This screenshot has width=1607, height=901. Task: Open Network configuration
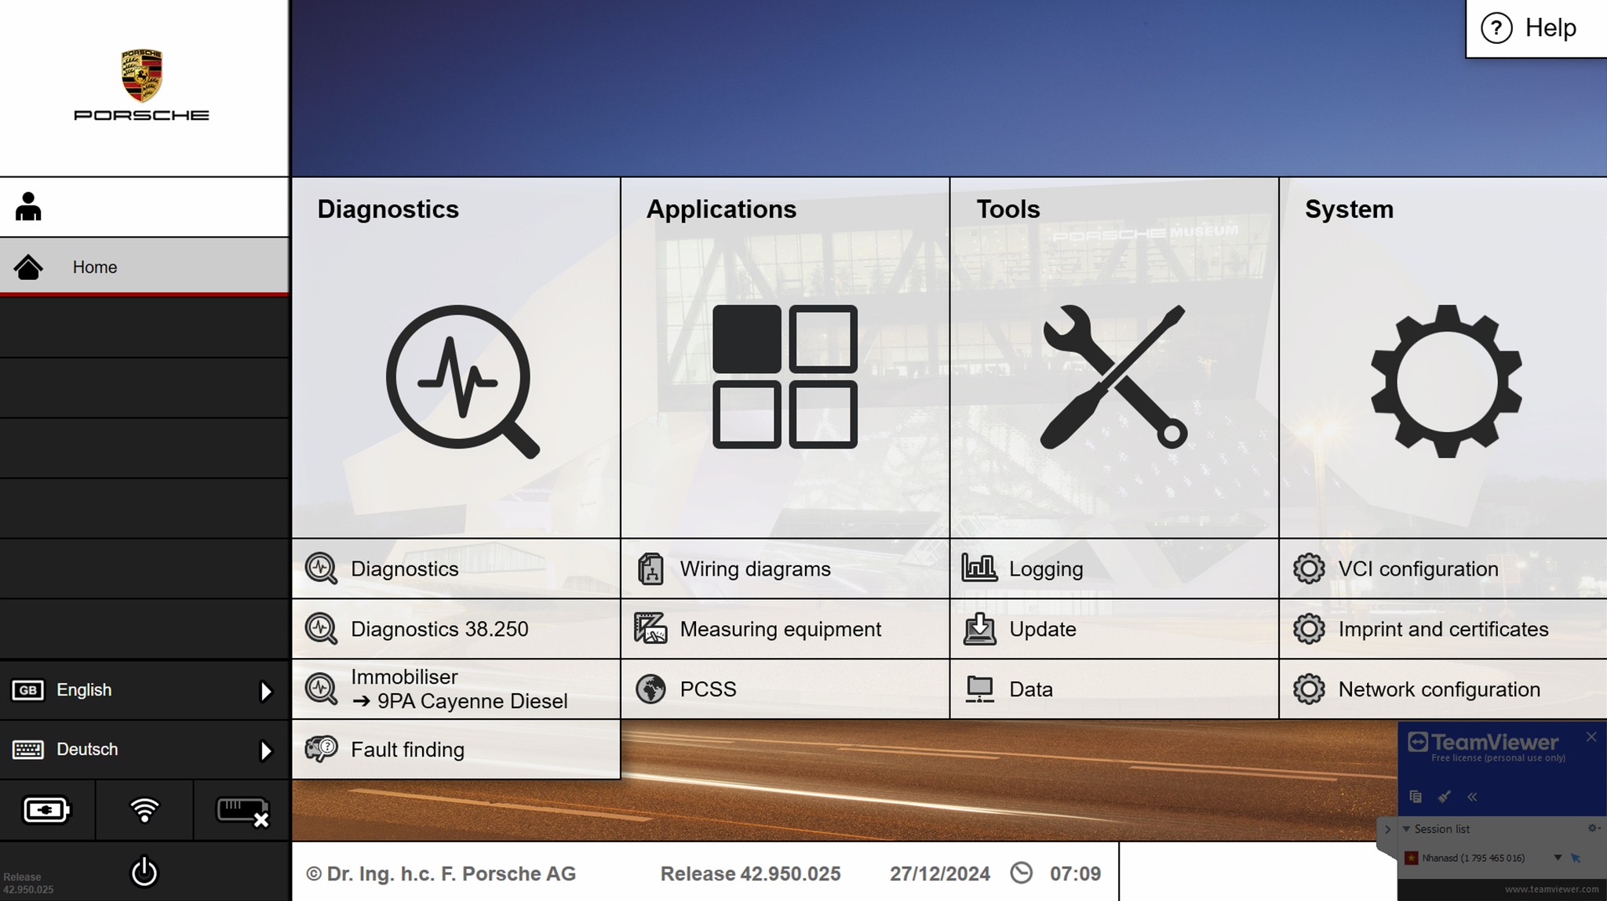(1443, 689)
